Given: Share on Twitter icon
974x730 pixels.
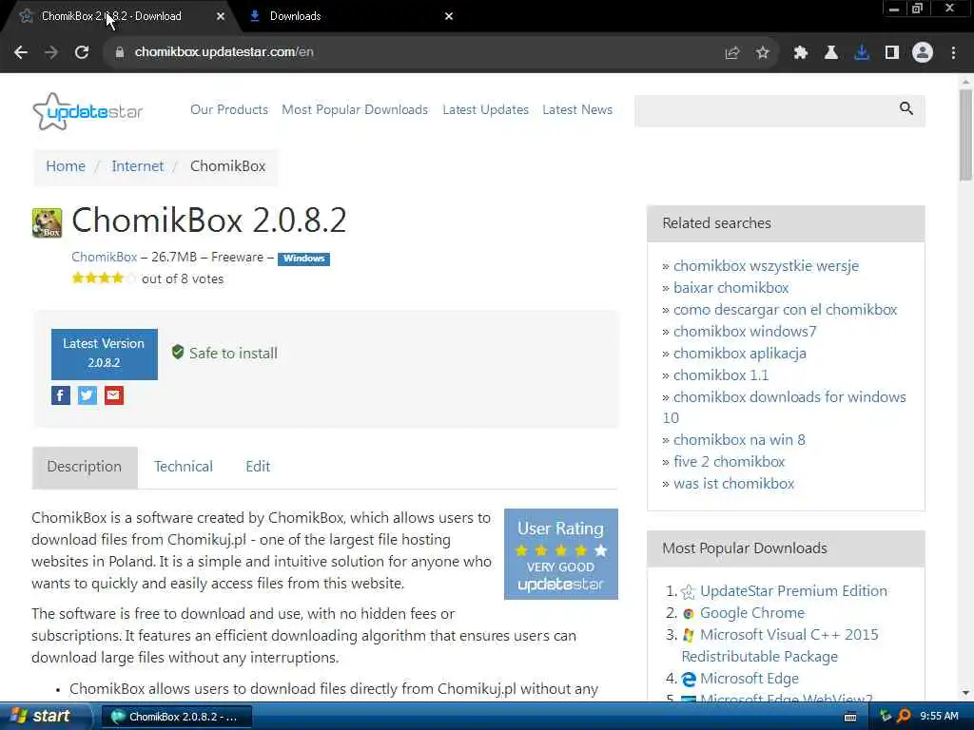Looking at the screenshot, I should (88, 395).
